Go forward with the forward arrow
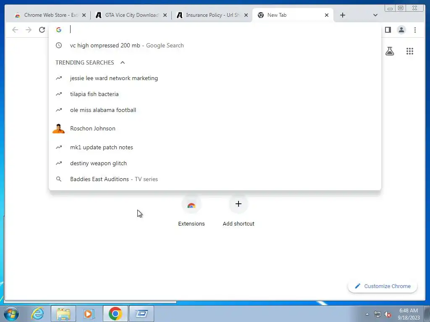 29,30
